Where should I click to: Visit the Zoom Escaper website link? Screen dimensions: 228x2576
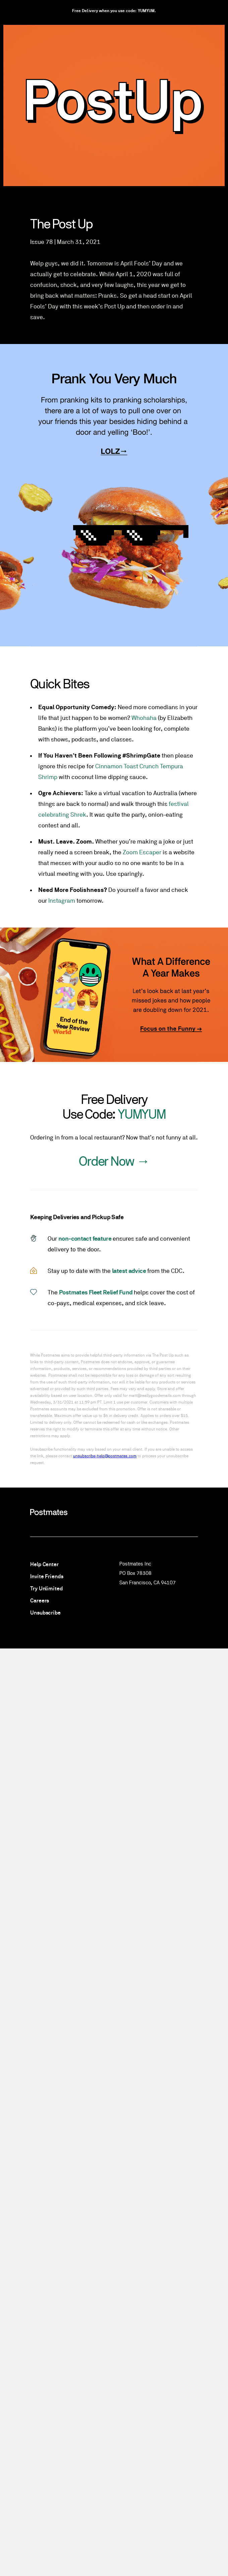click(143, 852)
